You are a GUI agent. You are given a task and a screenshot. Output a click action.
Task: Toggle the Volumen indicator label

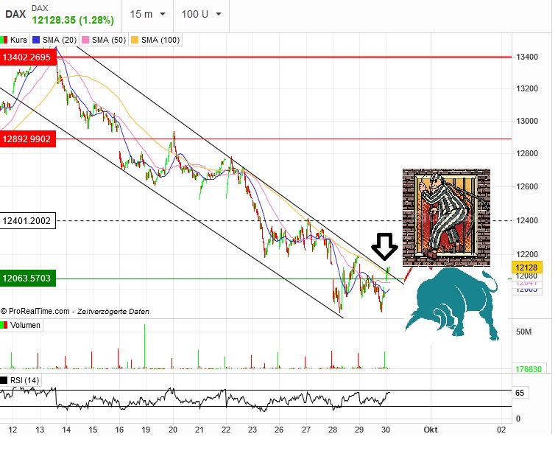tap(21, 325)
